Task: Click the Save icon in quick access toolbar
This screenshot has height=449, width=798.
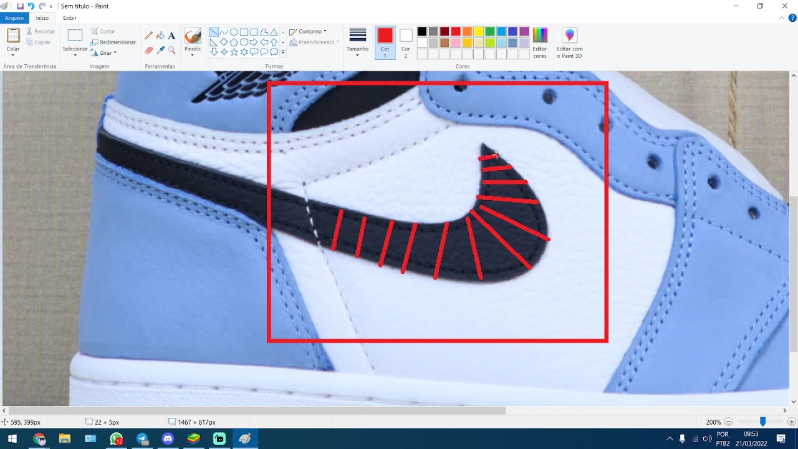Action: click(x=20, y=6)
